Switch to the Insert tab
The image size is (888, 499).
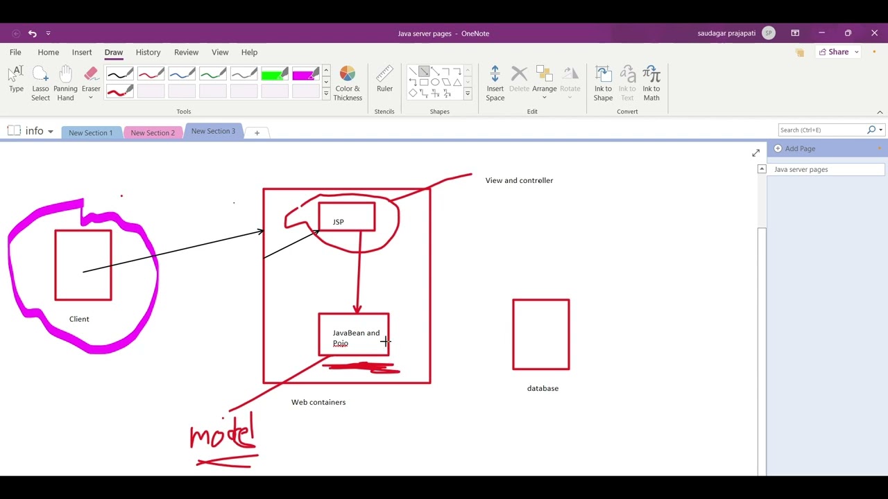point(82,52)
